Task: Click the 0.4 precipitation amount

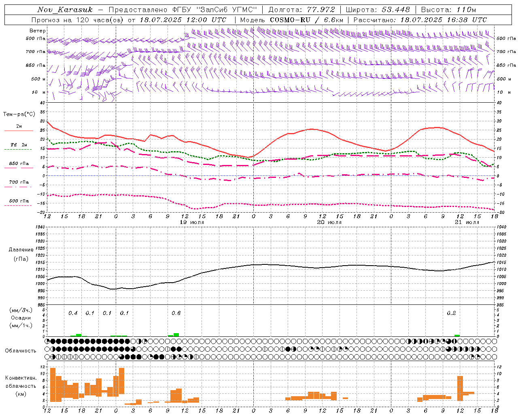Action: tap(73, 313)
